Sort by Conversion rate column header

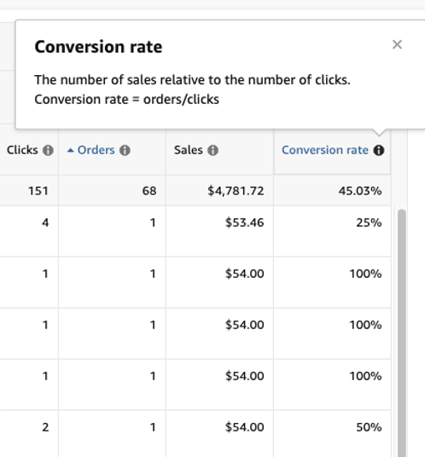click(x=324, y=150)
